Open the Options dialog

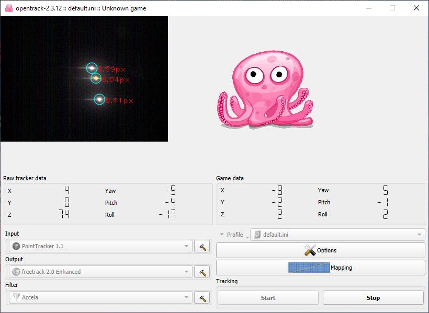(320, 250)
